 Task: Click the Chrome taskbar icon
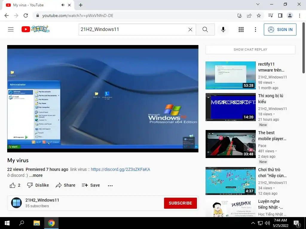click(51, 223)
